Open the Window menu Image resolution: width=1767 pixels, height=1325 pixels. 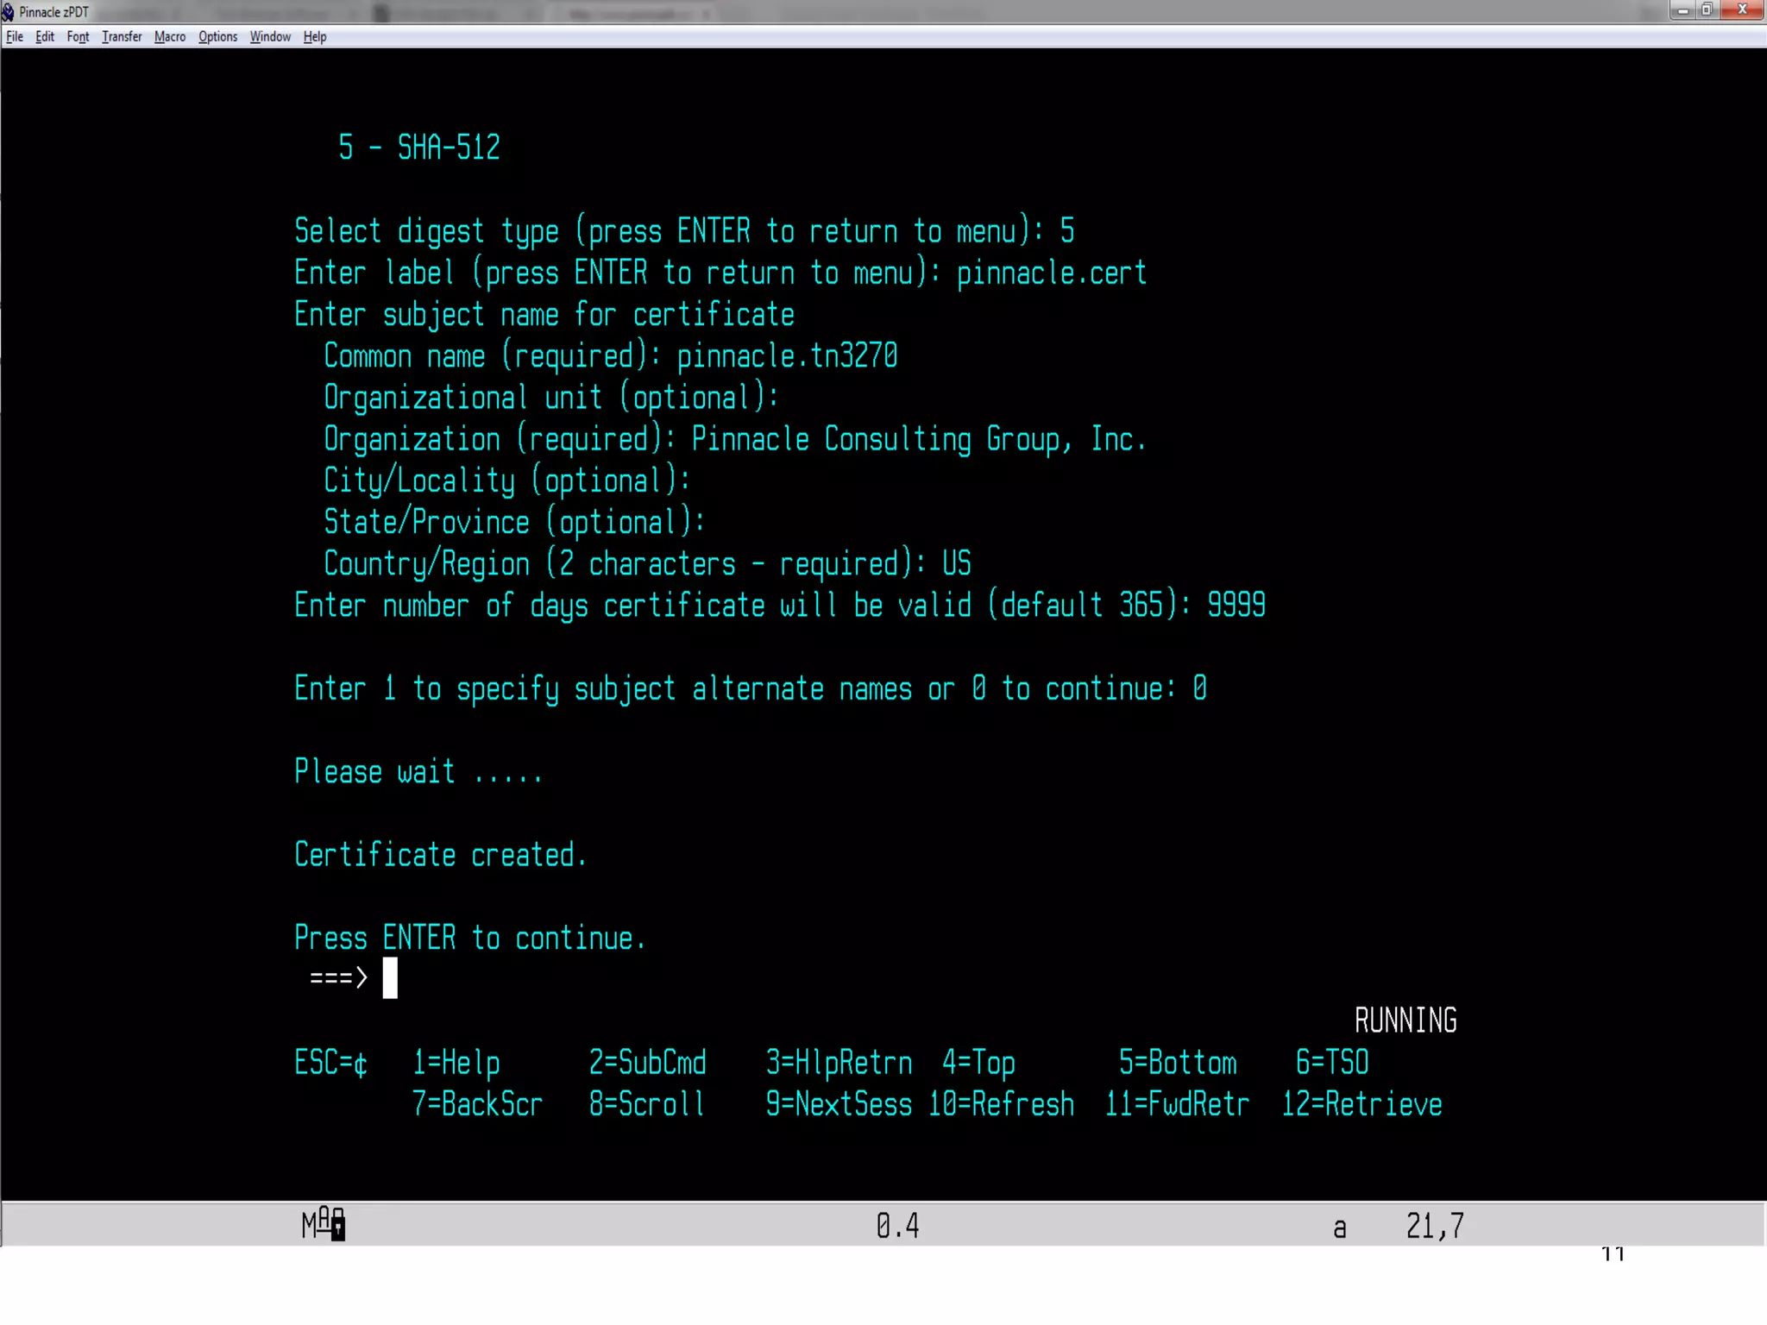(x=270, y=36)
